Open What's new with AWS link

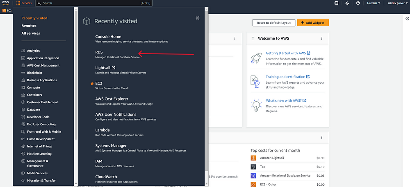point(286,100)
